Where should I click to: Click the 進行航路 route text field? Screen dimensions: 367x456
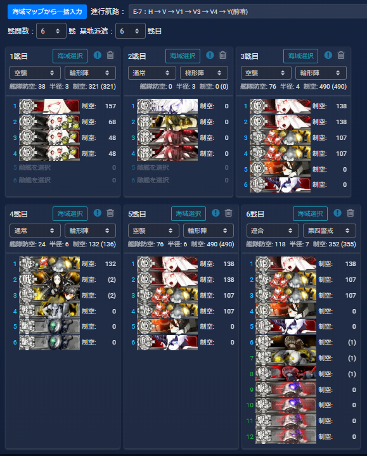(248, 11)
